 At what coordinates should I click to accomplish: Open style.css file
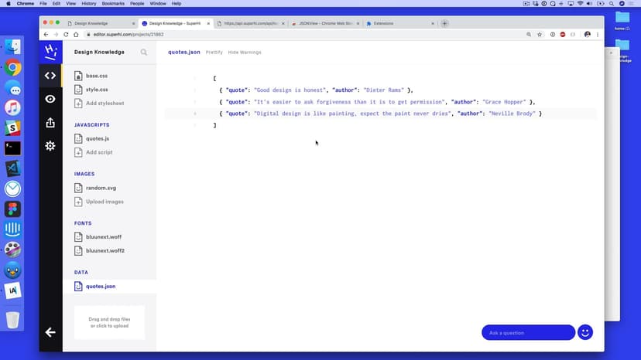tap(97, 90)
